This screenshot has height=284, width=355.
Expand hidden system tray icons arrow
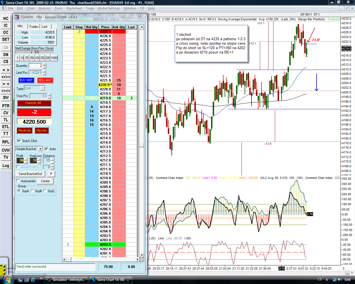click(327, 280)
